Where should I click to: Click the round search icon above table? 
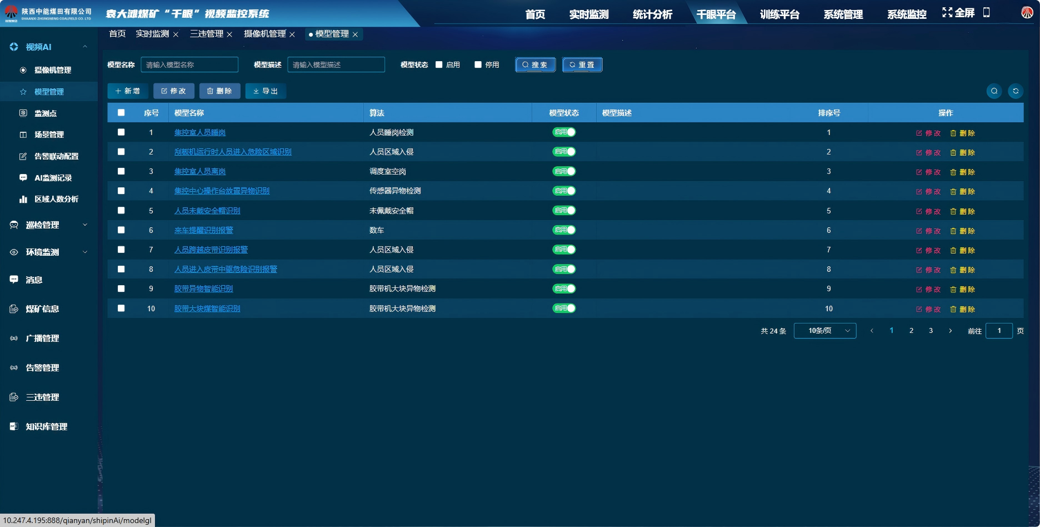point(994,91)
